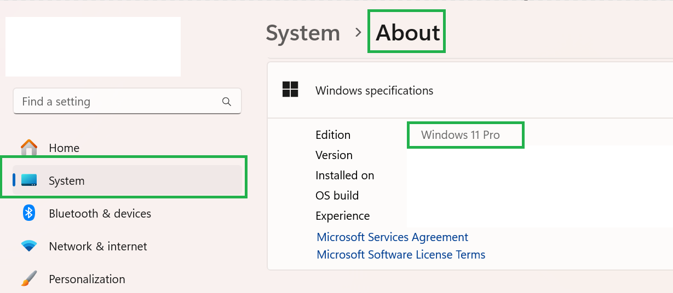Image resolution: width=673 pixels, height=293 pixels.
Task: Select the Version label
Action: pyautogui.click(x=334, y=155)
